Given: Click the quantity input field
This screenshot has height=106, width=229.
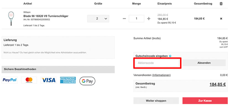Looking at the screenshot, I should (x=136, y=19).
